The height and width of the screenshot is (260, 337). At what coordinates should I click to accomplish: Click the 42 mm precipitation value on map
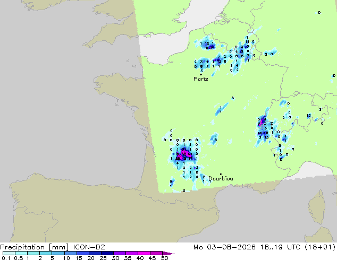(x=184, y=154)
